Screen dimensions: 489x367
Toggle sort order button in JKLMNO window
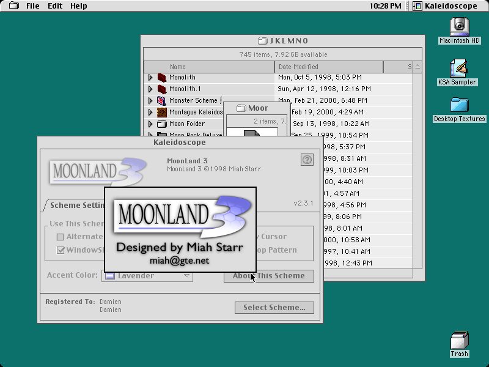pyautogui.click(x=417, y=67)
